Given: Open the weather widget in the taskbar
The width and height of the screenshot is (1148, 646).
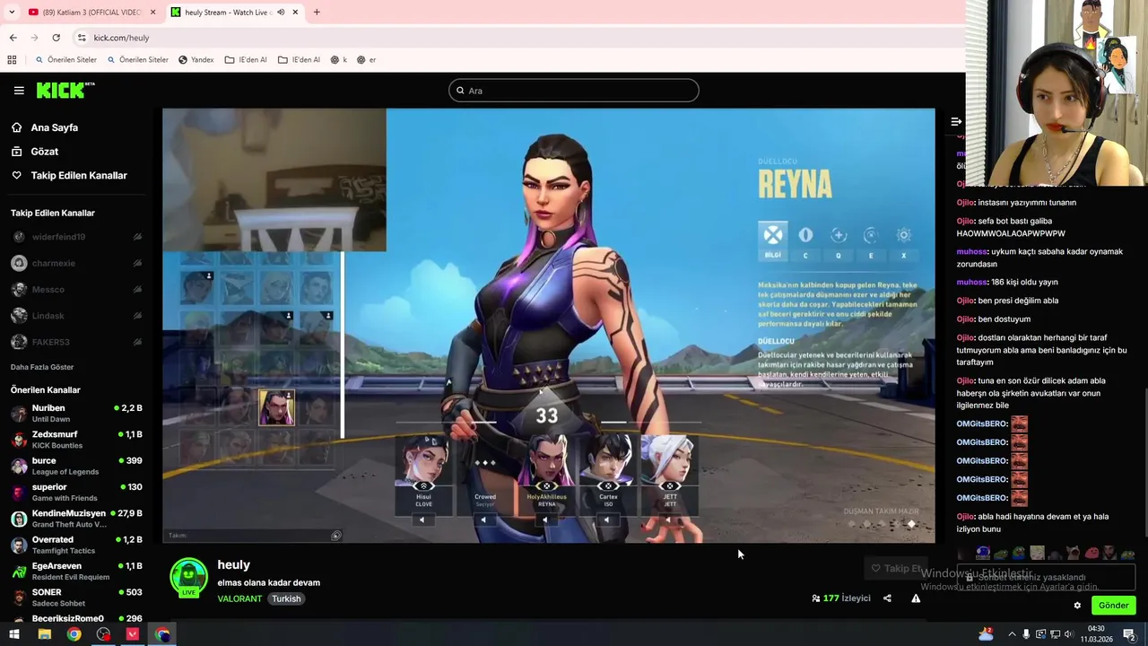Looking at the screenshot, I should tap(987, 634).
